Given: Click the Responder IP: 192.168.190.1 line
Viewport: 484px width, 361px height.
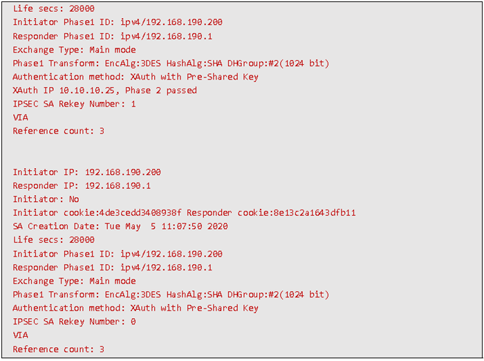Looking at the screenshot, I should pos(82,185).
